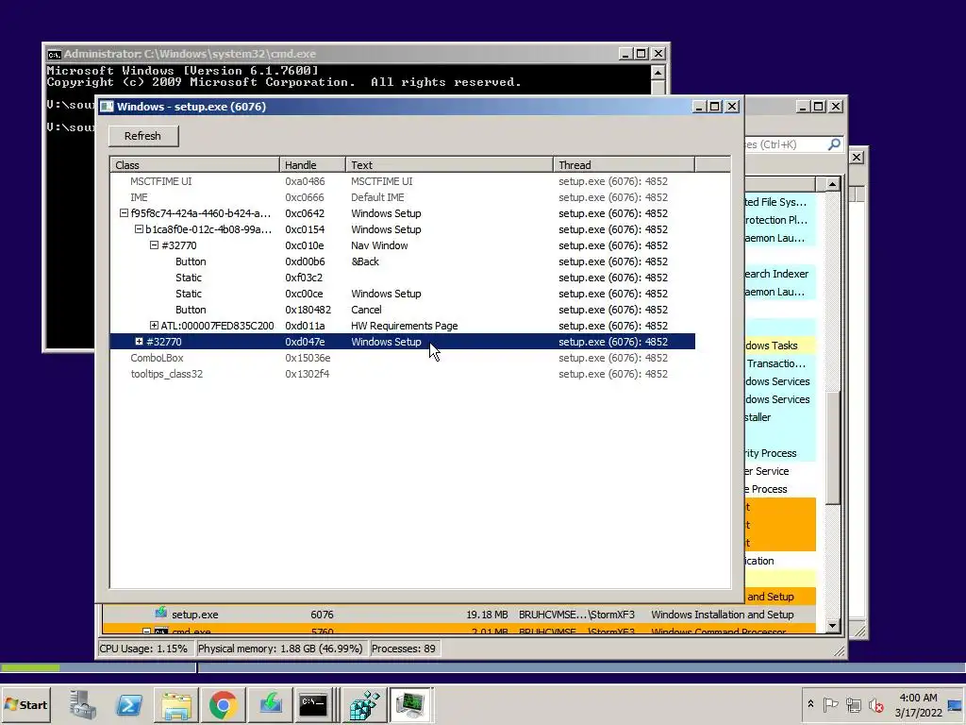Viewport: 966px width, 725px height.
Task: Sort by the Thread column header
Action: (x=624, y=164)
